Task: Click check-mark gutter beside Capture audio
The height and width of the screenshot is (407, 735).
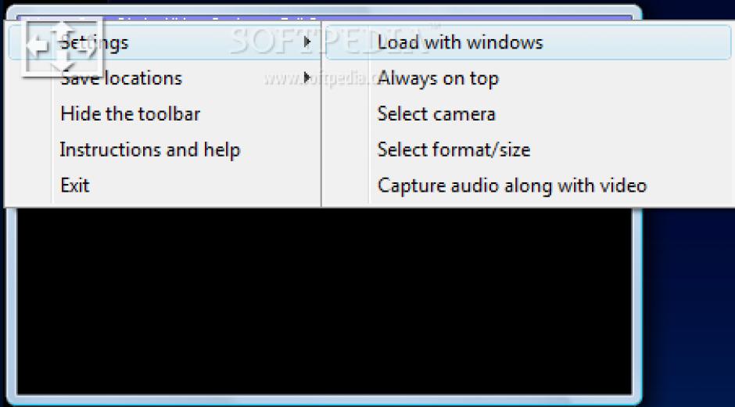Action: pos(347,185)
